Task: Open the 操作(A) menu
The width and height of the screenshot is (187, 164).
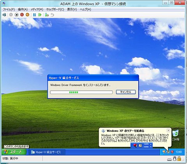Action: [x=23, y=9]
